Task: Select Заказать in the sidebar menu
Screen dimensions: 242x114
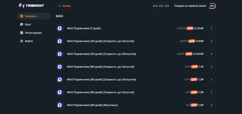Action: [31, 16]
